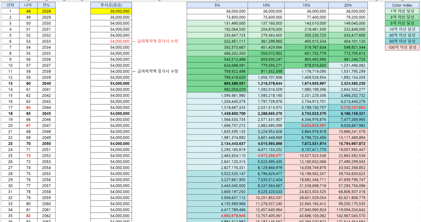Select the red age cell 67
This screenshot has width=421, height=222.
tap(28, 125)
